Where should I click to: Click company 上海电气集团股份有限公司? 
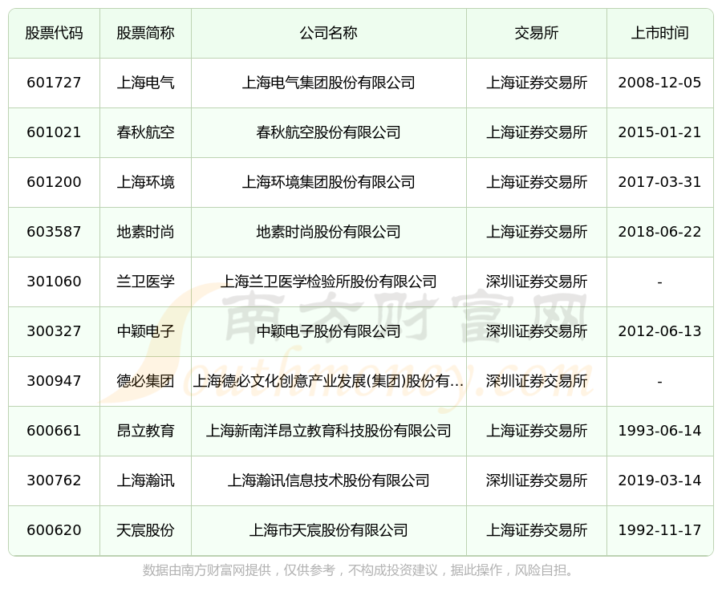tap(329, 83)
